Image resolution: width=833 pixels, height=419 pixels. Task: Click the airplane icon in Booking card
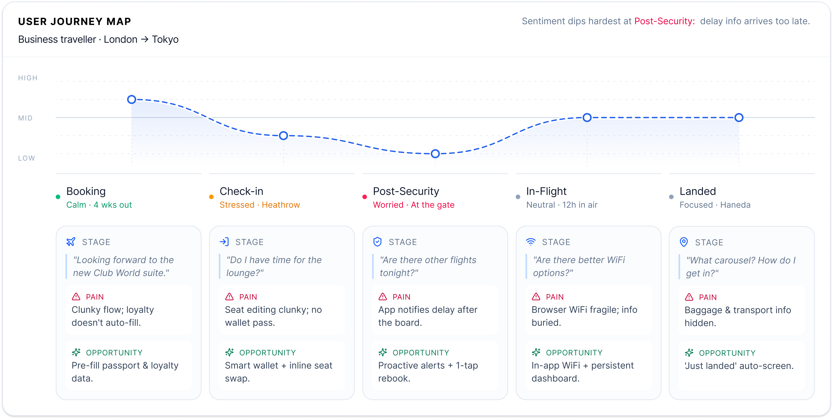[x=71, y=242]
